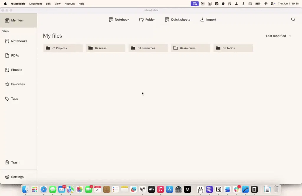
Task: Click the Bluetooth icon in menu bar
Action: [x=243, y=4]
